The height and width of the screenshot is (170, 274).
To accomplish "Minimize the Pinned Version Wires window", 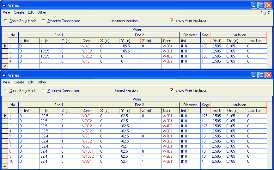I will (254, 75).
